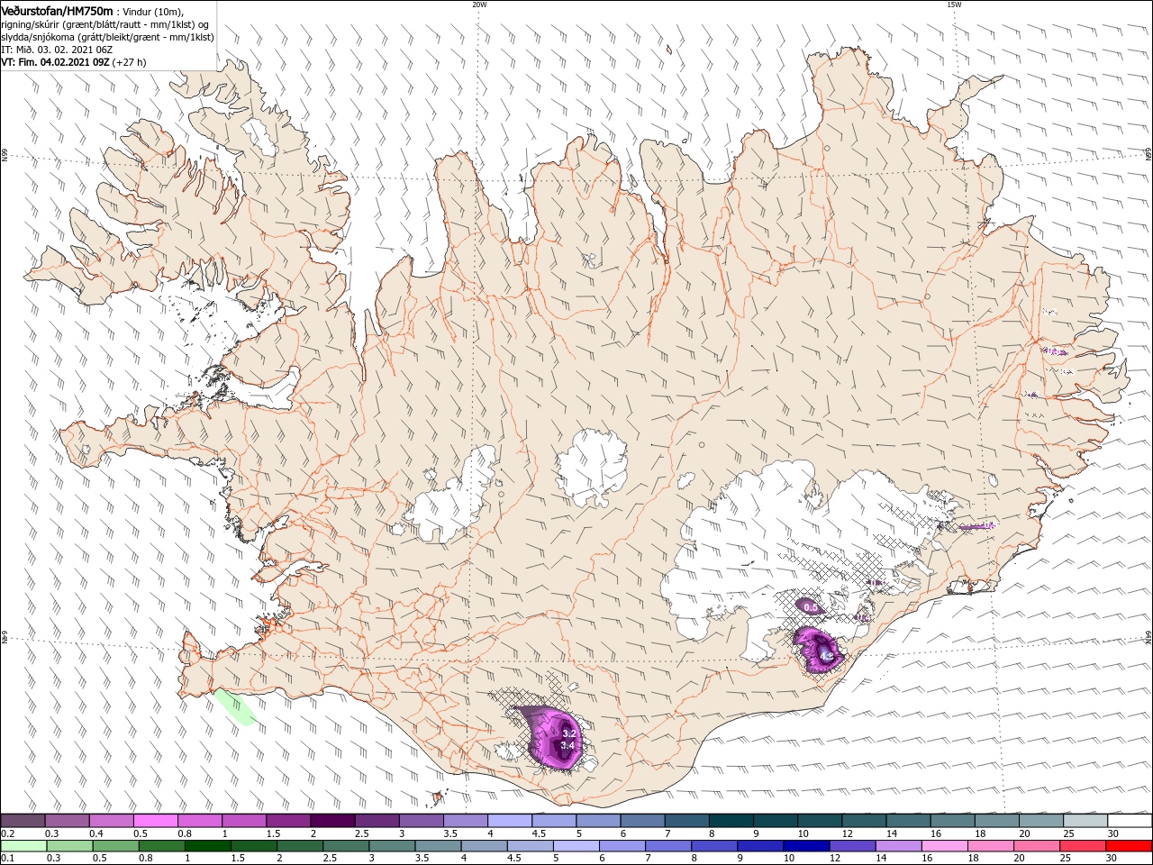Select lower legend swatch starting at 2
The width and height of the screenshot is (1153, 865).
[299, 846]
